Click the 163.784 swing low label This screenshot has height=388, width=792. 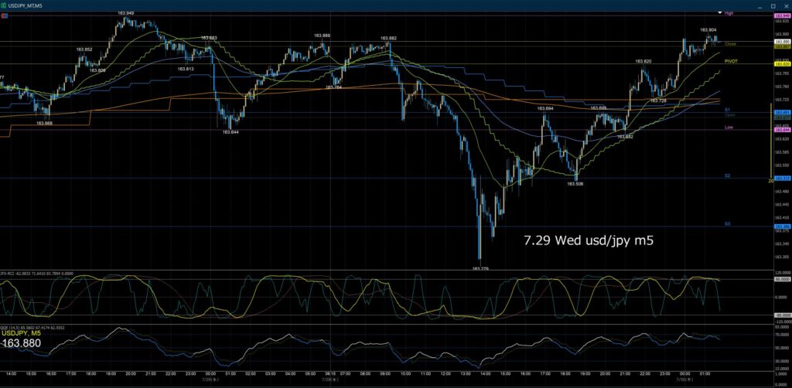pyautogui.click(x=333, y=87)
